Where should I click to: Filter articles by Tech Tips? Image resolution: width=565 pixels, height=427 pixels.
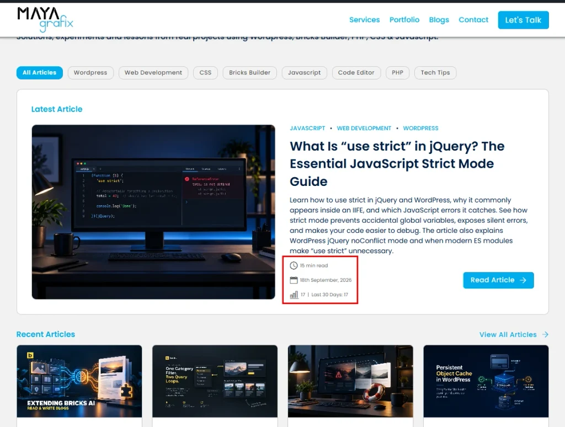[435, 72]
